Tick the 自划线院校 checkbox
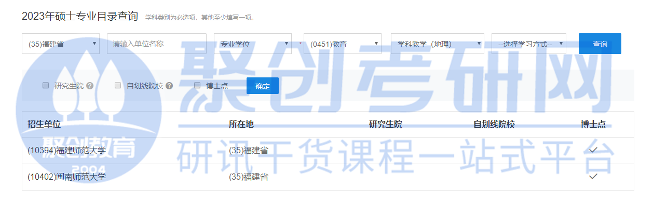 [x=118, y=85]
